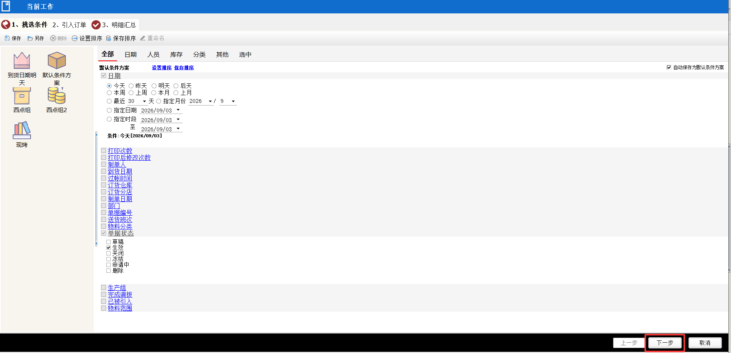Switch to the 库存 tab

click(x=176, y=55)
